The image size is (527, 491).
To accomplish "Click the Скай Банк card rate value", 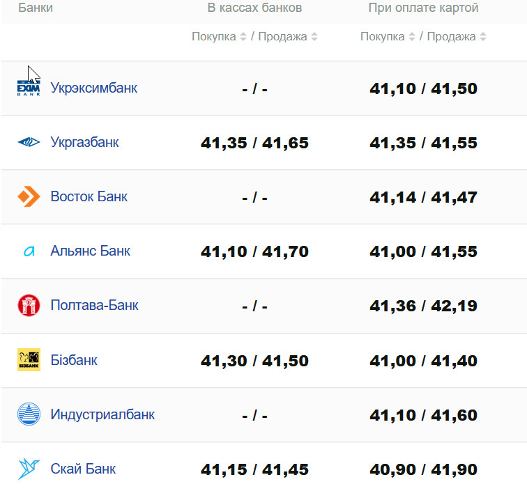I will coord(423,470).
